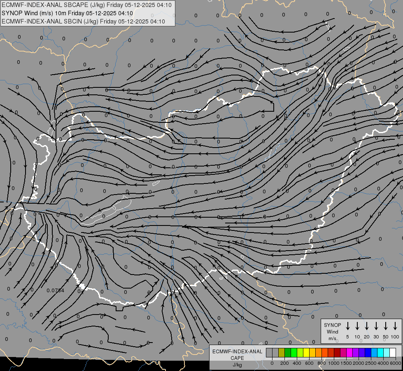The image size is (403, 371).
Task: Click the 4000 tick label on the CAPE scale
Action: [383, 363]
